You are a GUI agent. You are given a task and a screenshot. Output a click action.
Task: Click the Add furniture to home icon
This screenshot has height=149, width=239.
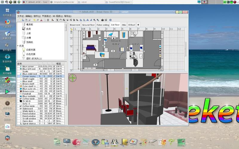coord(53,20)
